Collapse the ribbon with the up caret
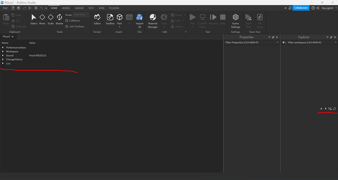Viewport: 338px width, 180px height. pyautogui.click(x=285, y=8)
